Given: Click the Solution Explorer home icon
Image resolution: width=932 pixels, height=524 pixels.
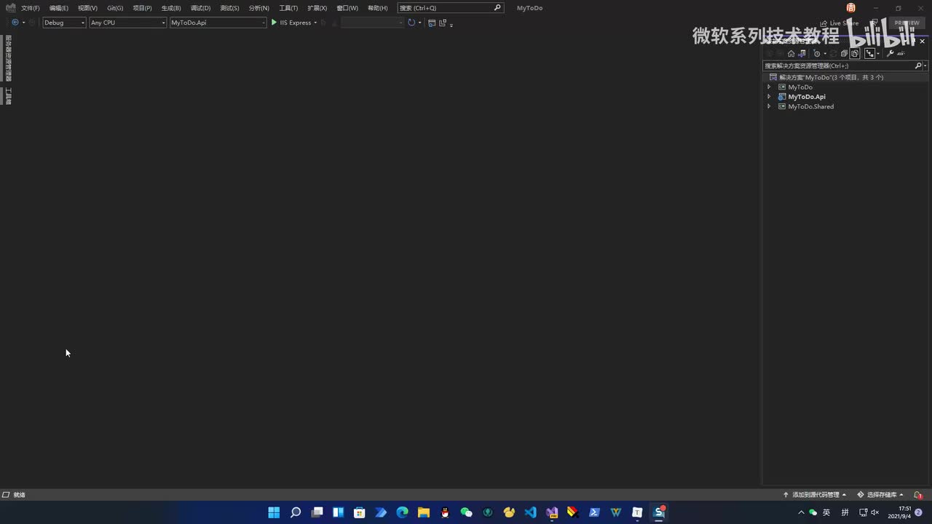Looking at the screenshot, I should click(x=791, y=53).
